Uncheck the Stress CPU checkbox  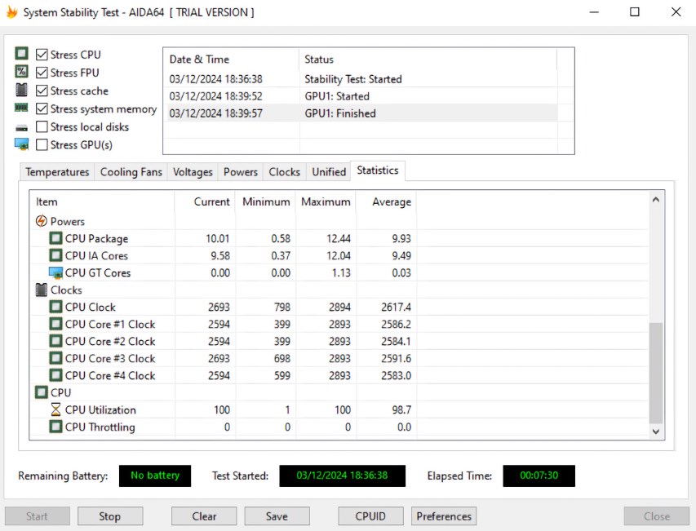42,55
